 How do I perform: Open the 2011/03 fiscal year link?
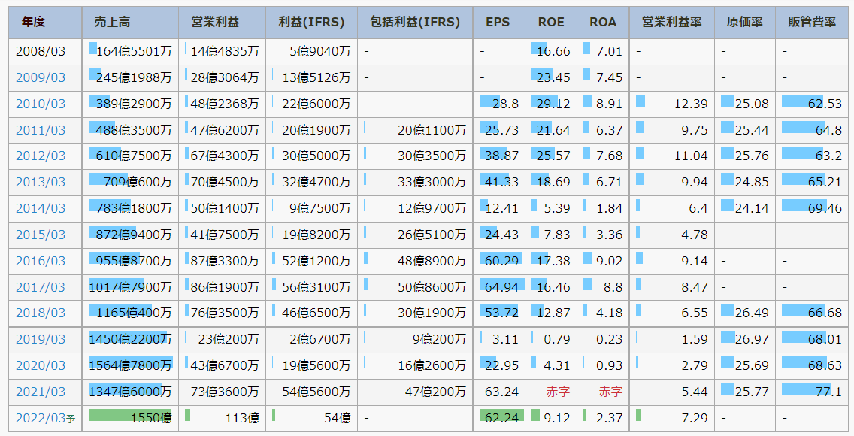tap(41, 131)
